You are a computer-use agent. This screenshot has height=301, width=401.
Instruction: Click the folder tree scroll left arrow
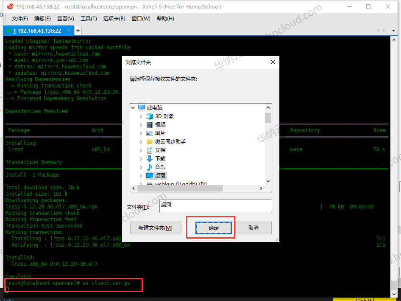click(x=134, y=188)
